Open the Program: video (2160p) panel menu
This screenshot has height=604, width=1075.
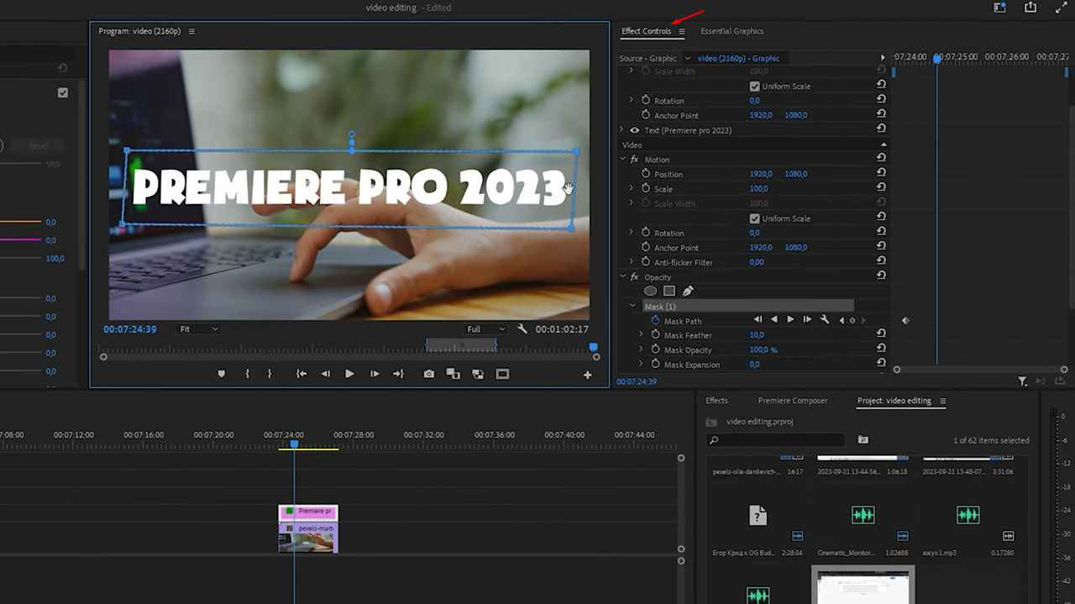191,31
